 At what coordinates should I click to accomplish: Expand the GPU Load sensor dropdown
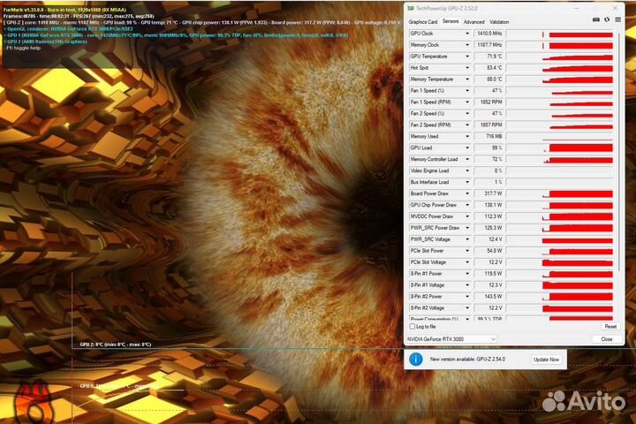pyautogui.click(x=467, y=148)
